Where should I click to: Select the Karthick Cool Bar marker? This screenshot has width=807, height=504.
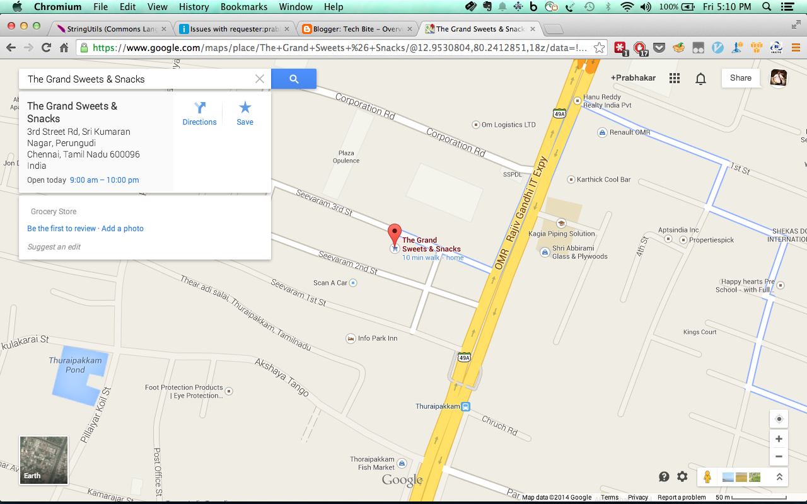[x=571, y=180]
